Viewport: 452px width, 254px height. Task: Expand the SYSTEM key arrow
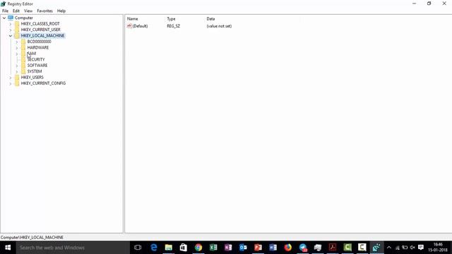(x=17, y=71)
